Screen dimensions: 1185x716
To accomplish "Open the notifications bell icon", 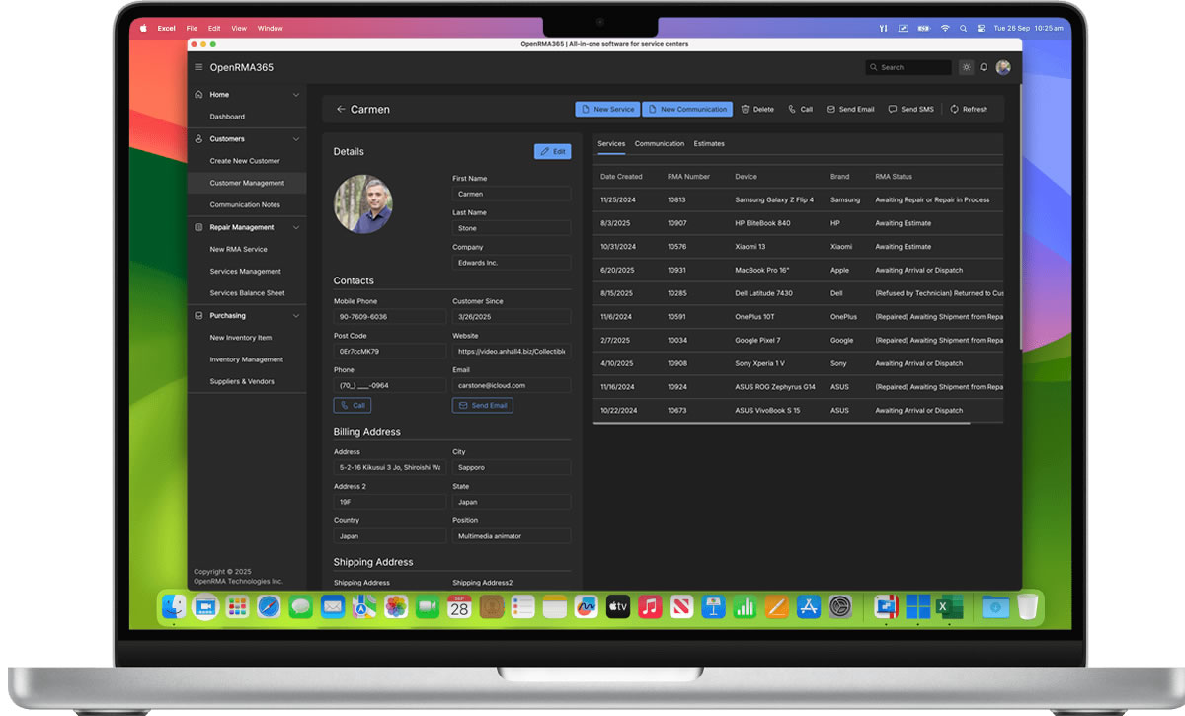I will tap(984, 67).
